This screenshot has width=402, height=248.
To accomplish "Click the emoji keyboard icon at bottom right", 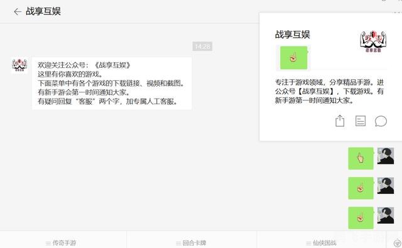I will tap(397, 242).
